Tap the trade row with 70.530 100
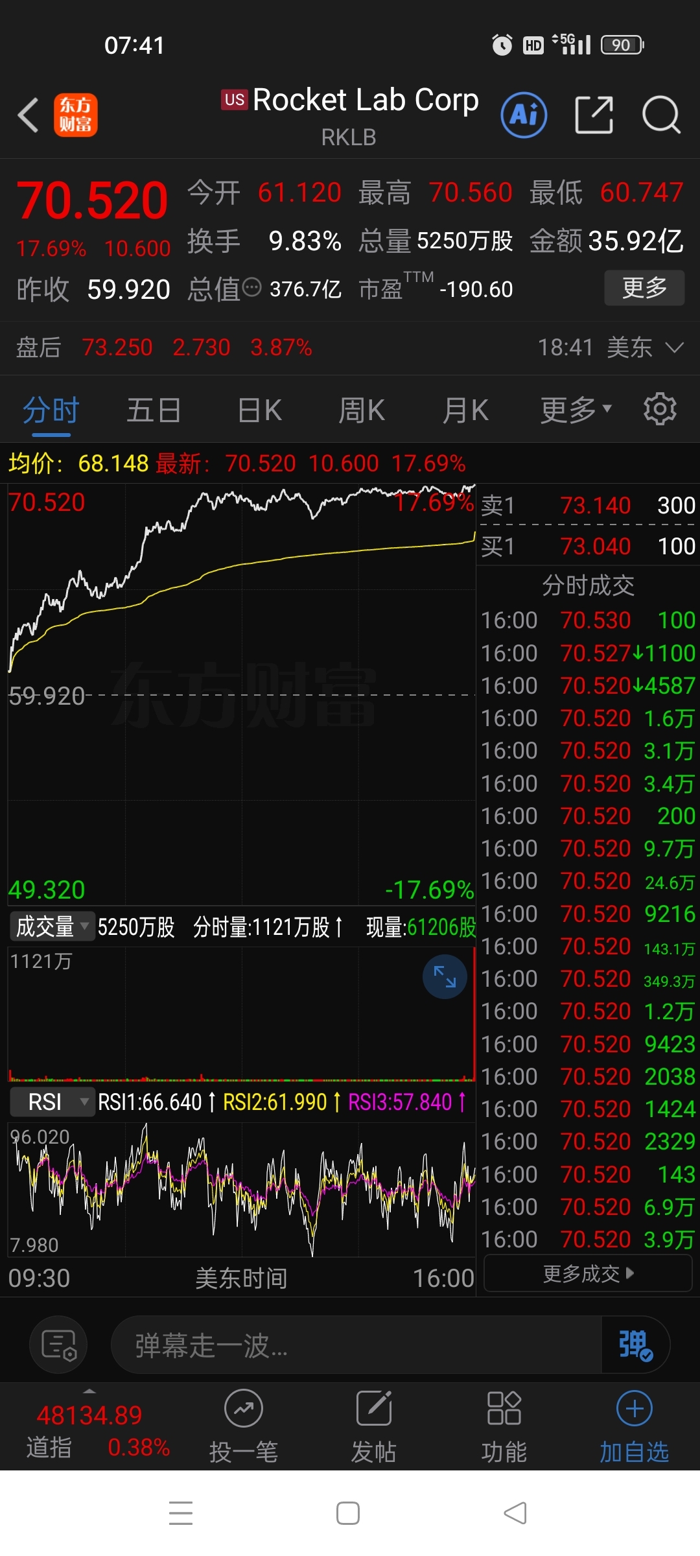Viewport: 700px width, 1556px height. click(x=588, y=620)
